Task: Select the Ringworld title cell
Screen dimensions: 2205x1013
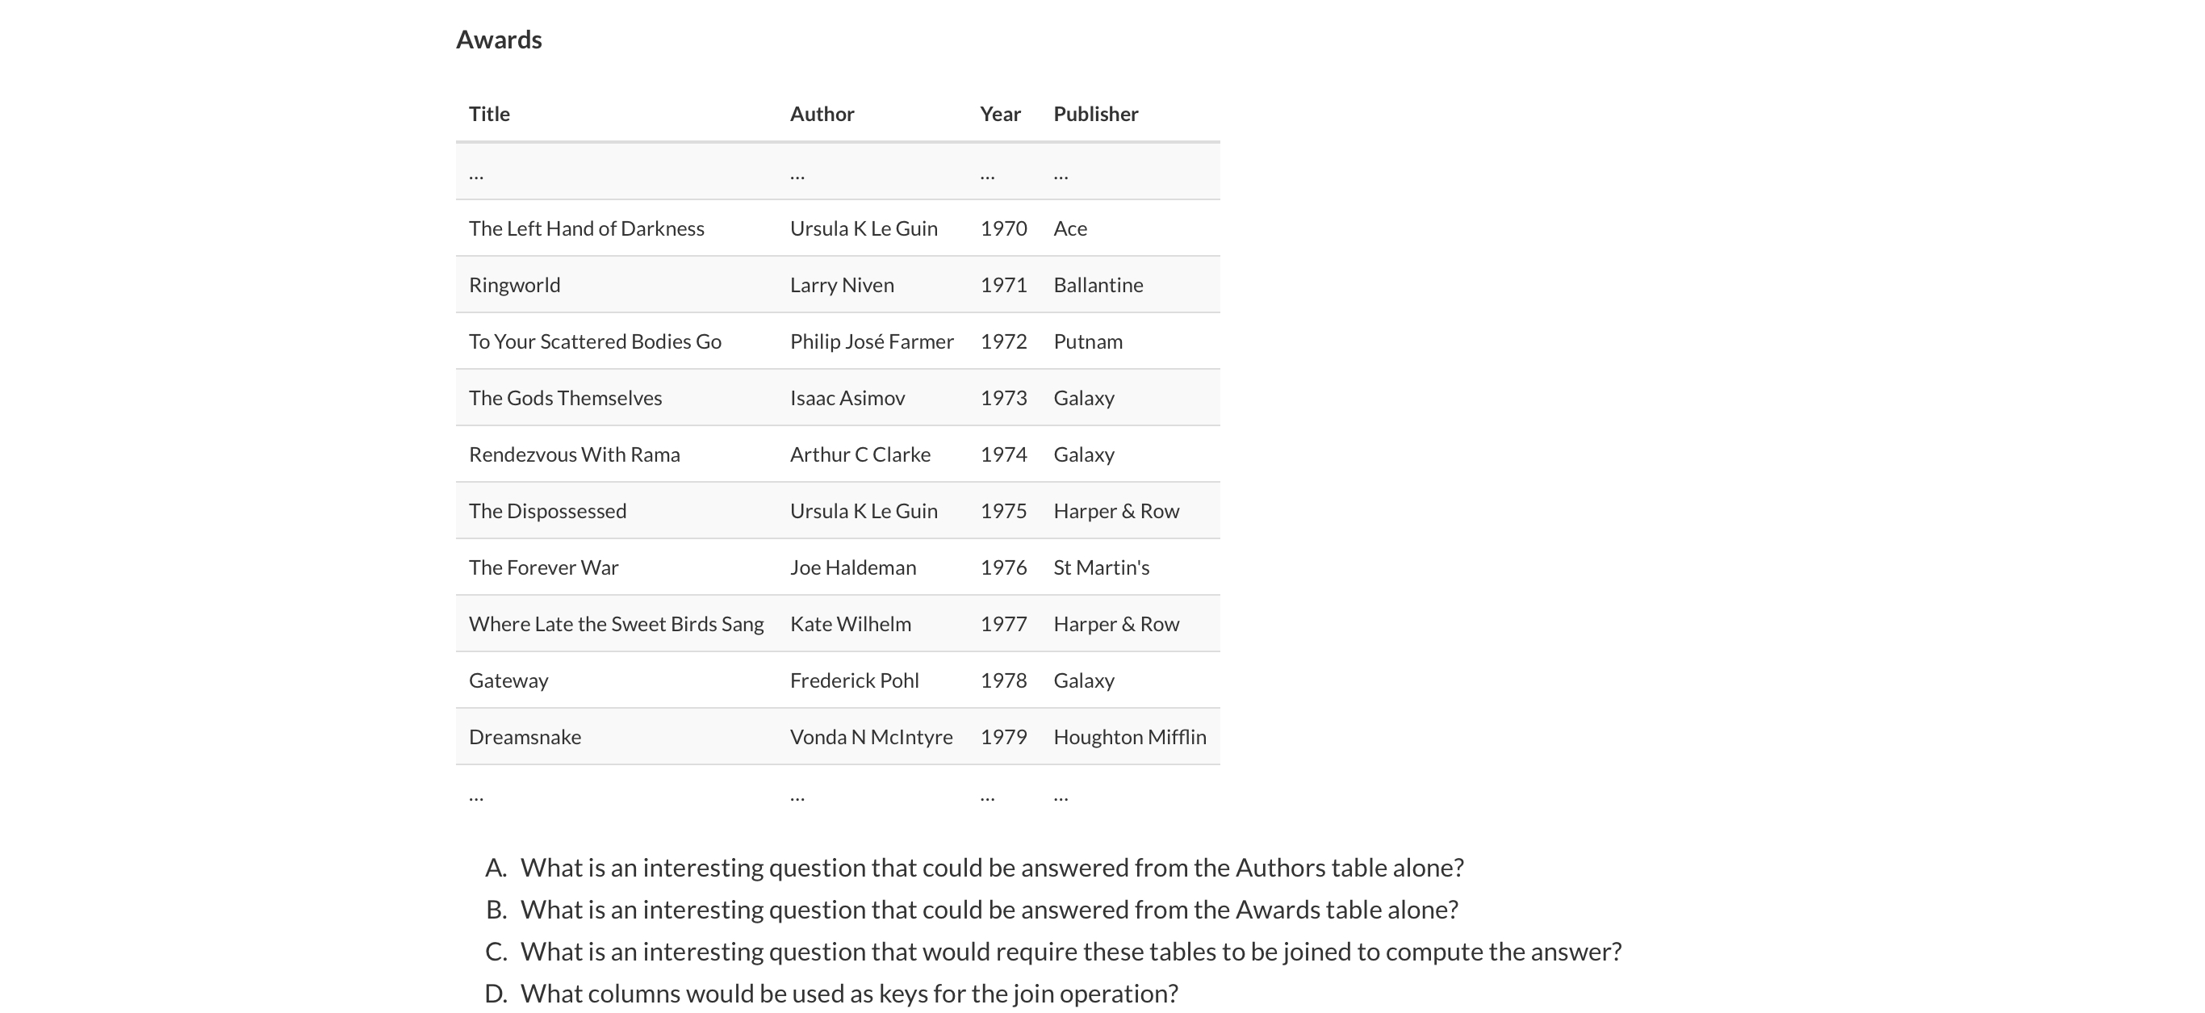Action: tap(514, 285)
